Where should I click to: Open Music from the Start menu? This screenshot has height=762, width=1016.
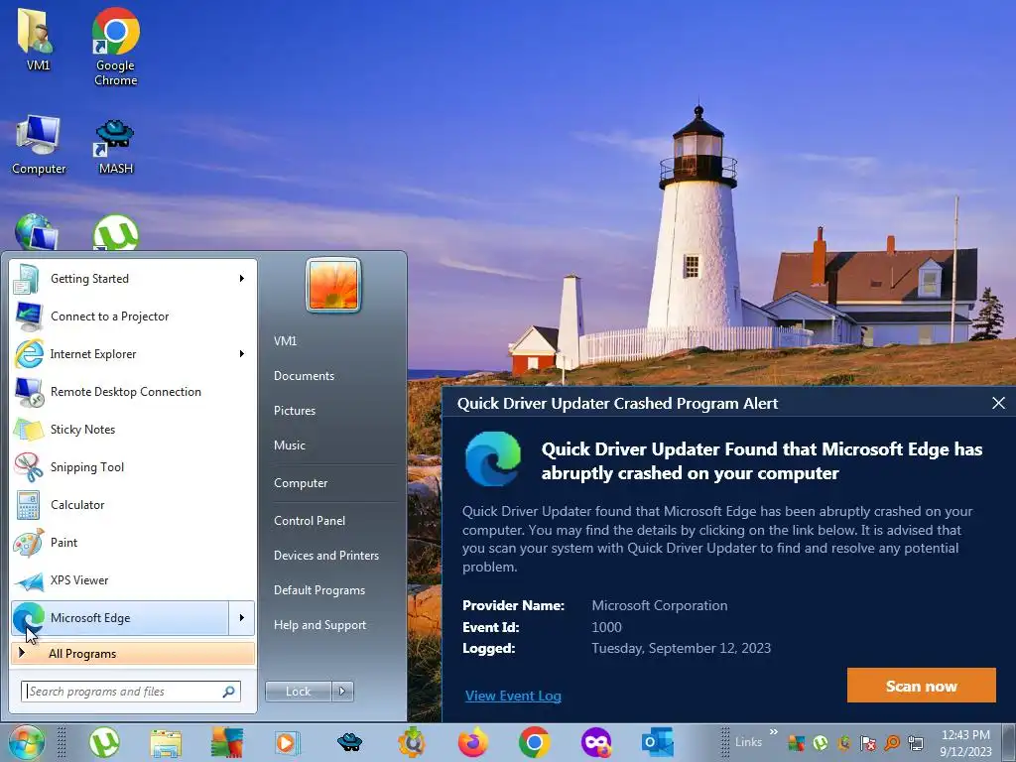[x=290, y=445]
